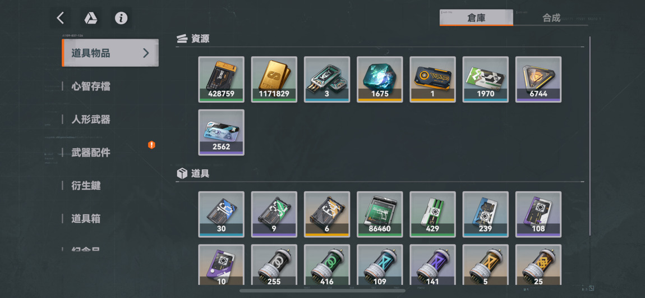Open the triangular home icon
This screenshot has height=298, width=645.
(90, 18)
